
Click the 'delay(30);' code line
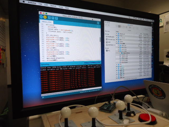(x=52, y=27)
